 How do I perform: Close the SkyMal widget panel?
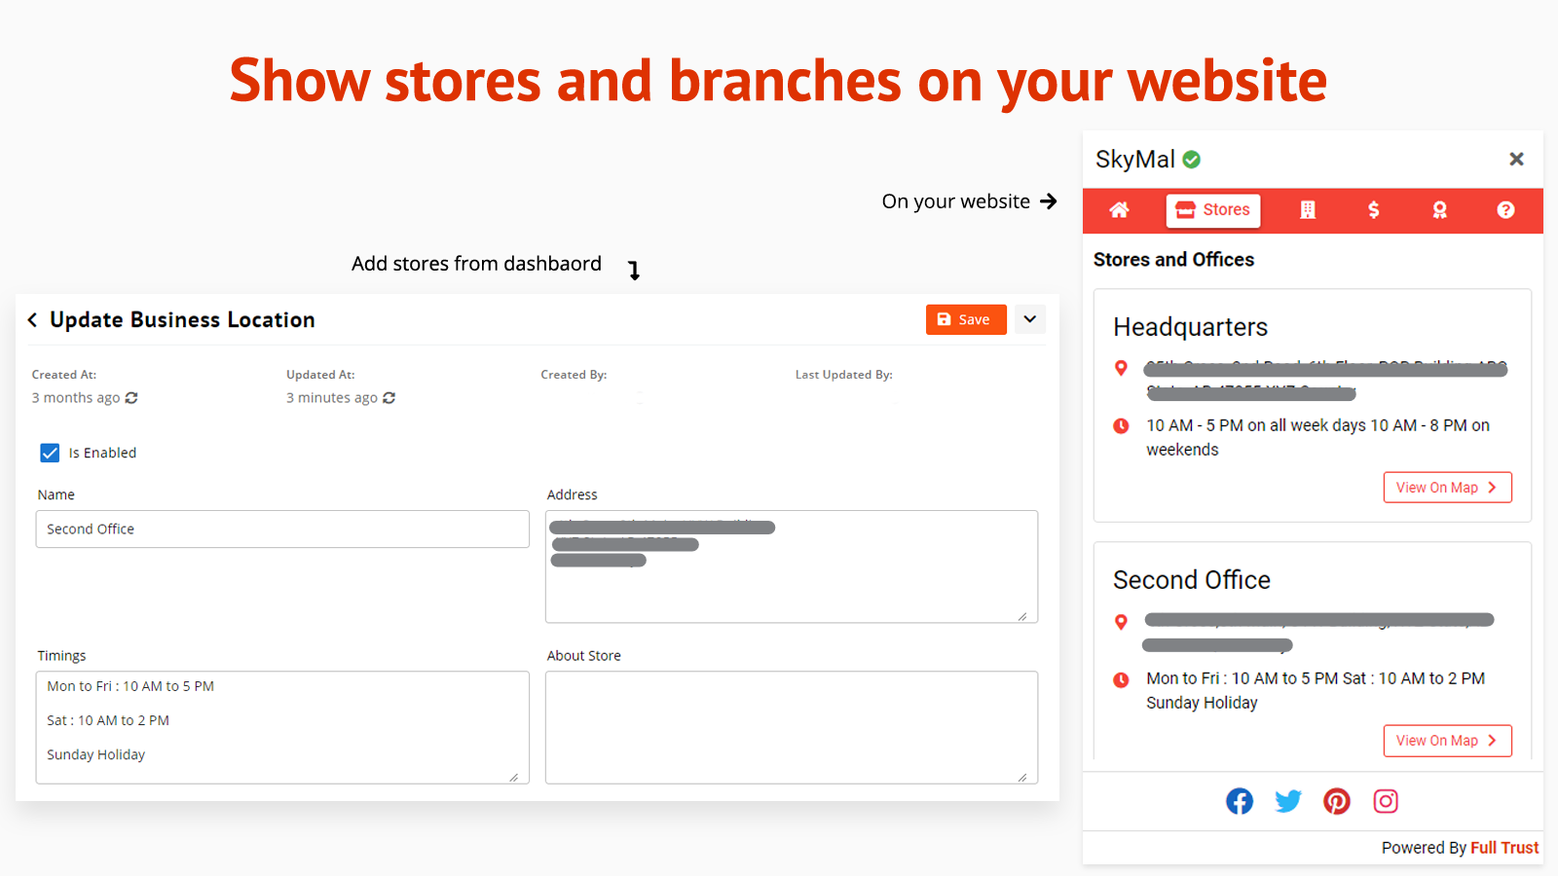pyautogui.click(x=1516, y=159)
